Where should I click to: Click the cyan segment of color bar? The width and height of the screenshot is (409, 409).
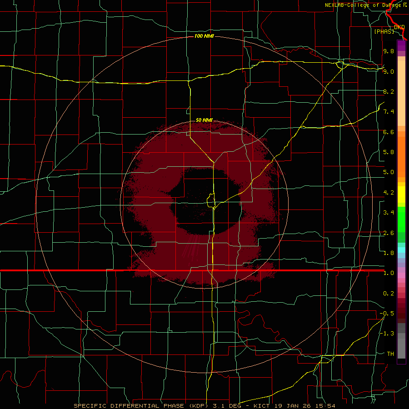pos(401,249)
